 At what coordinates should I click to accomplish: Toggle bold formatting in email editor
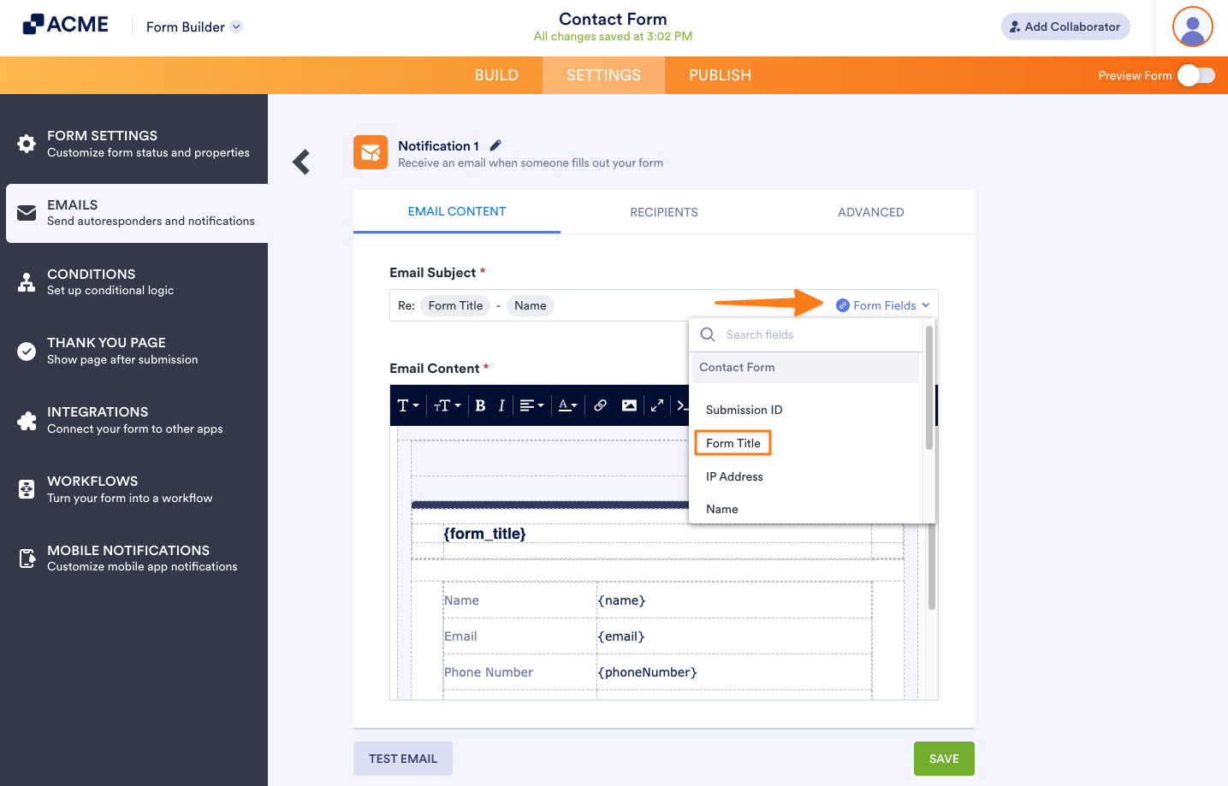[x=479, y=405]
